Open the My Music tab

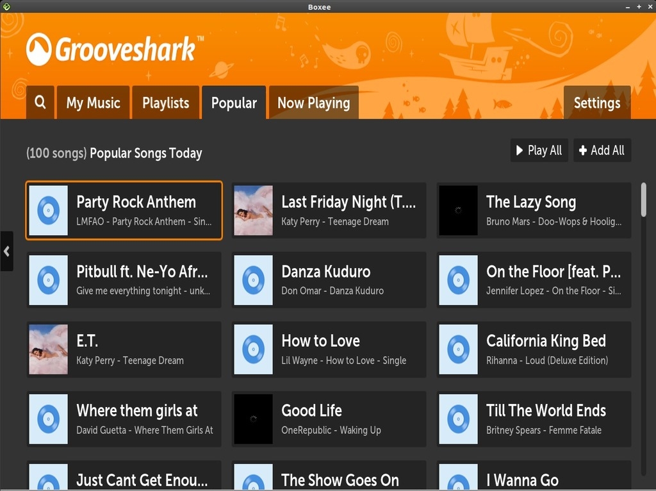pos(94,103)
